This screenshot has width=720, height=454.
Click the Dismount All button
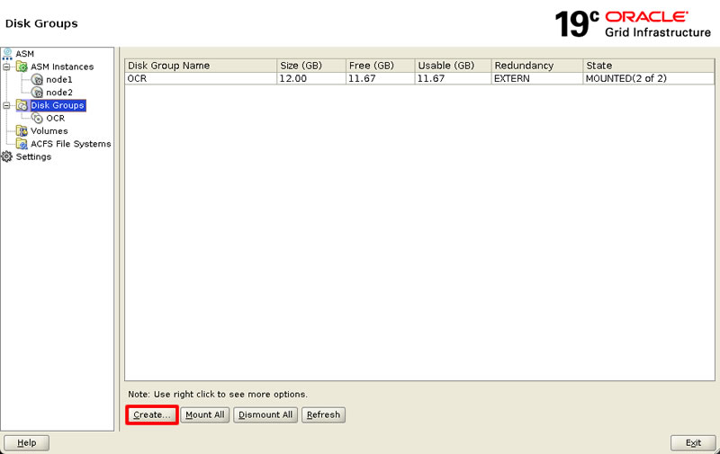pyautogui.click(x=265, y=415)
